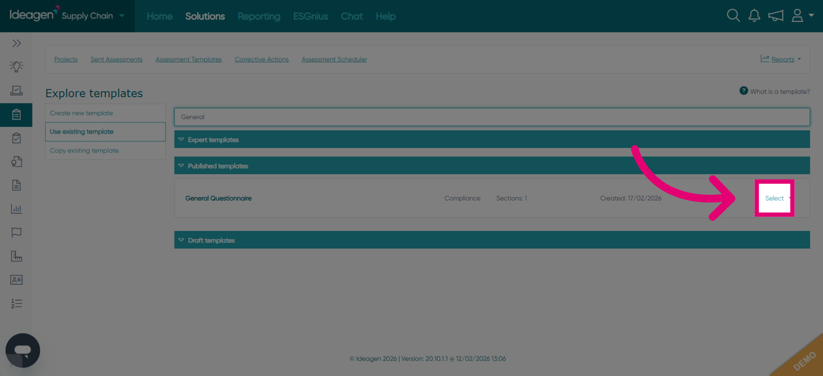Open the Assessment Templates link
Image resolution: width=823 pixels, height=376 pixels.
pyautogui.click(x=189, y=59)
